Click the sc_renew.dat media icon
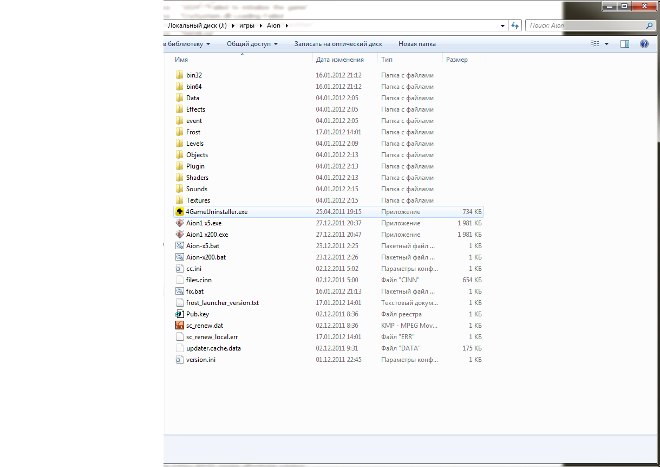 pos(180,326)
